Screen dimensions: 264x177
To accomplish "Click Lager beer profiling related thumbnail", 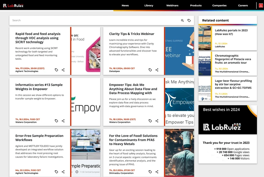I will coord(205,89).
